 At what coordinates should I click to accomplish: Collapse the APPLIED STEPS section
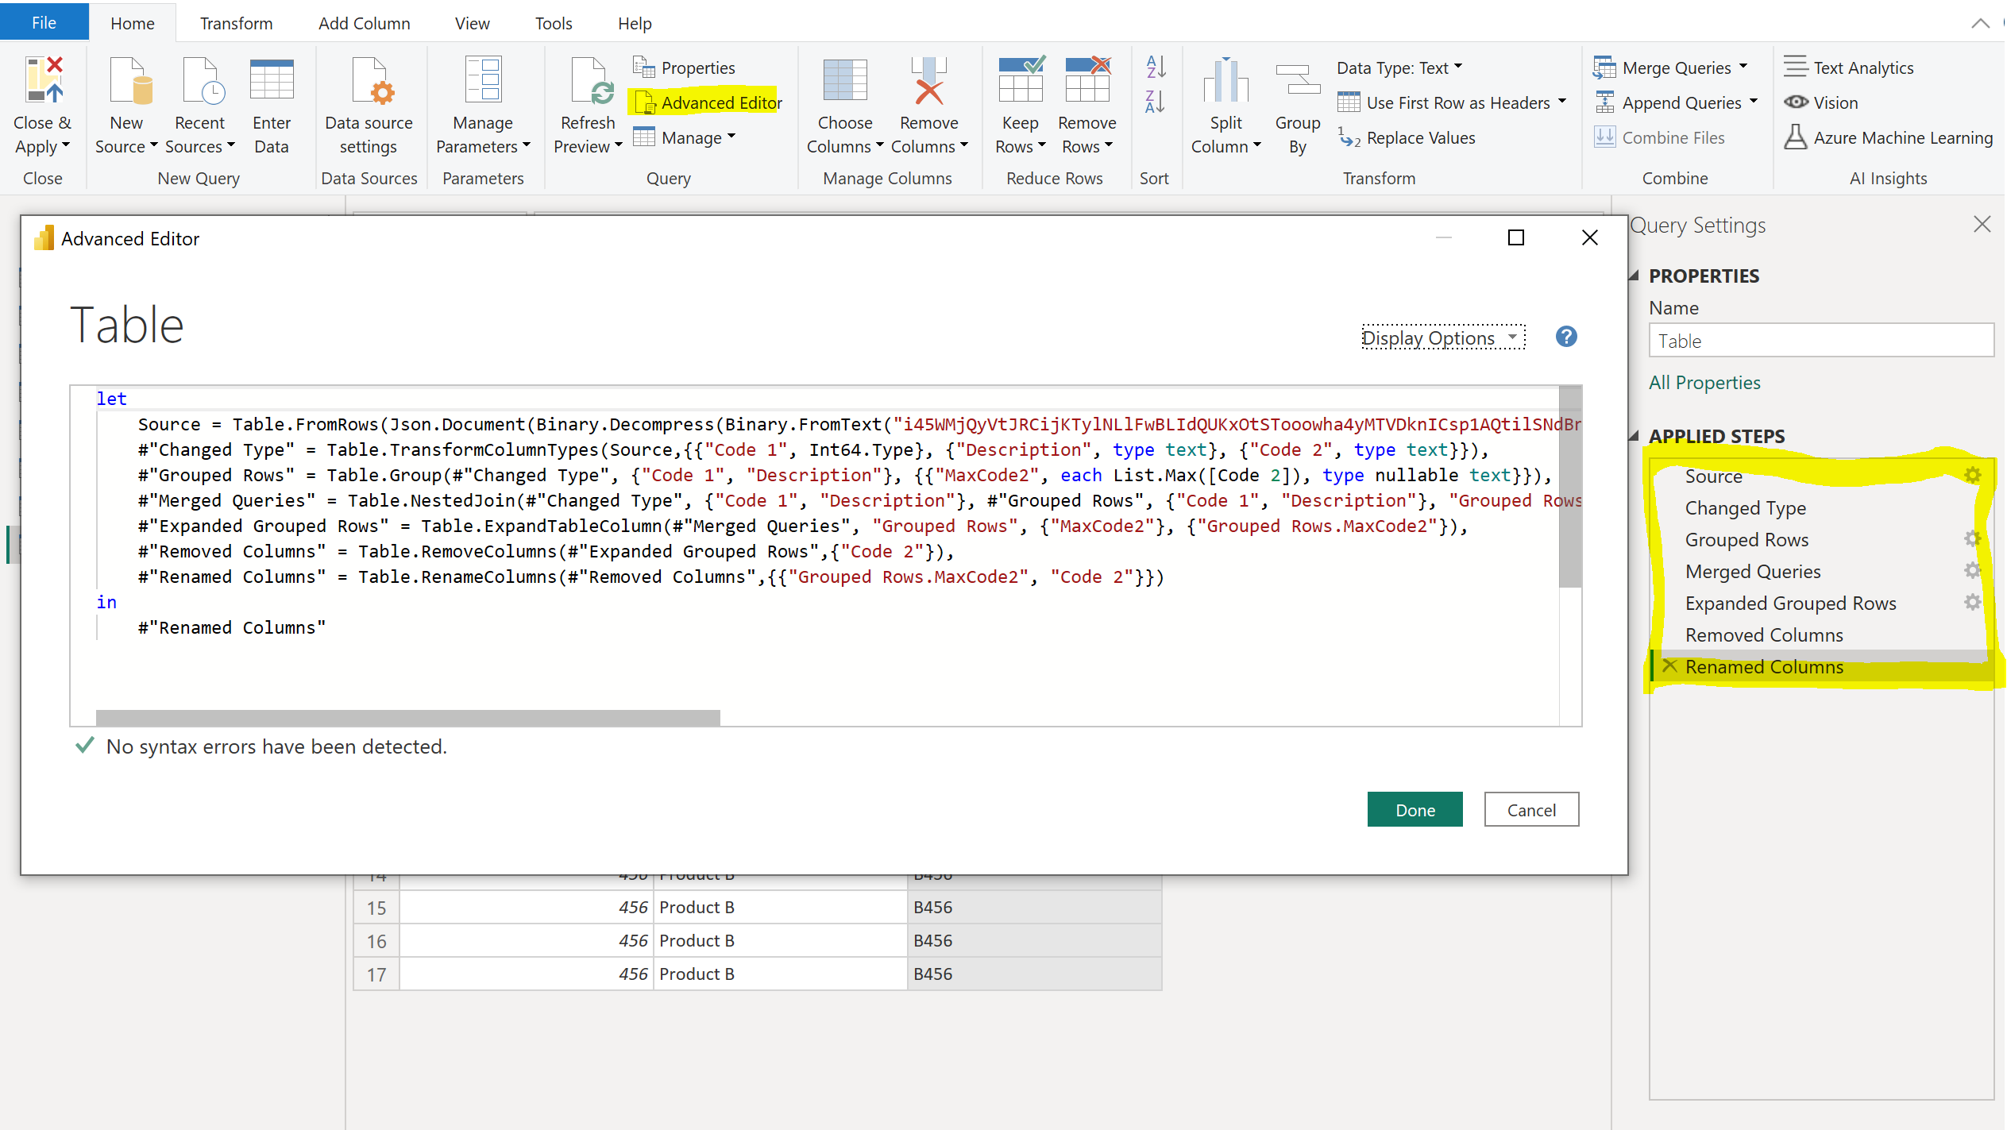coord(1634,436)
